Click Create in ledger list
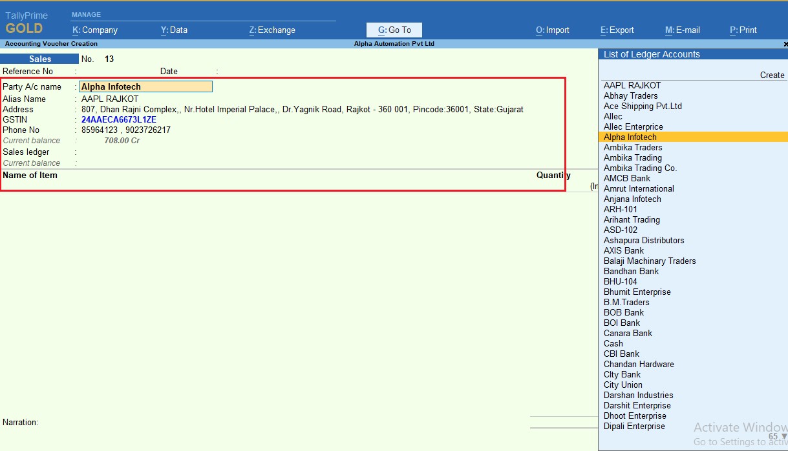 pyautogui.click(x=772, y=75)
